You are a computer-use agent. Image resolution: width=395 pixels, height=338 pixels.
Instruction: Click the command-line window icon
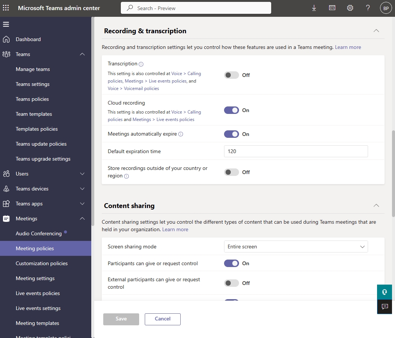click(x=332, y=7)
